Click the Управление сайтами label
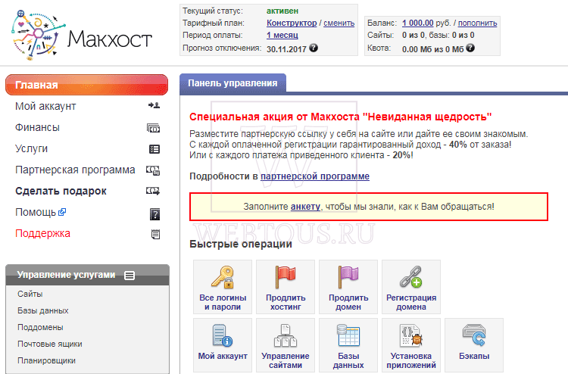568x374 pixels. [x=286, y=360]
